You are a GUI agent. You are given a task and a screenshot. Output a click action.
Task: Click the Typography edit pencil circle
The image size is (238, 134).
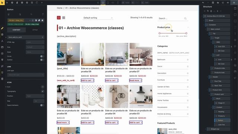tap(42, 91)
